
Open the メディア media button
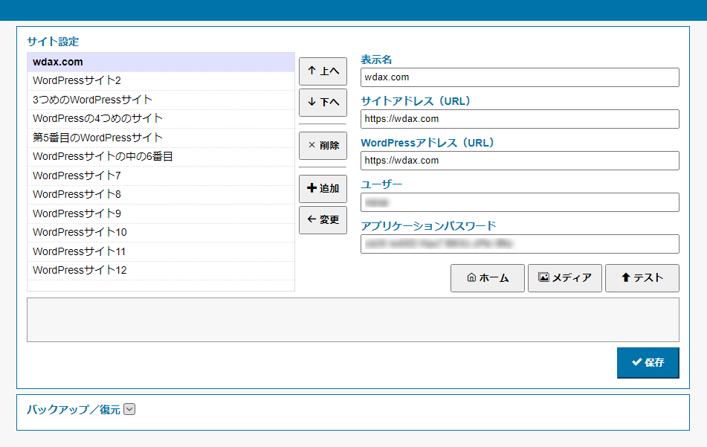pyautogui.click(x=564, y=278)
